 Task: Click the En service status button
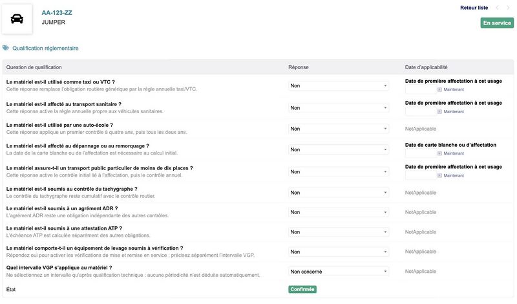[497, 23]
